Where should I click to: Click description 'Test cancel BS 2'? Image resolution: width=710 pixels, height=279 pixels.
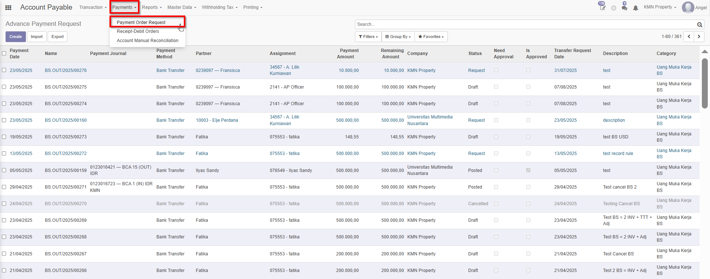coord(620,187)
